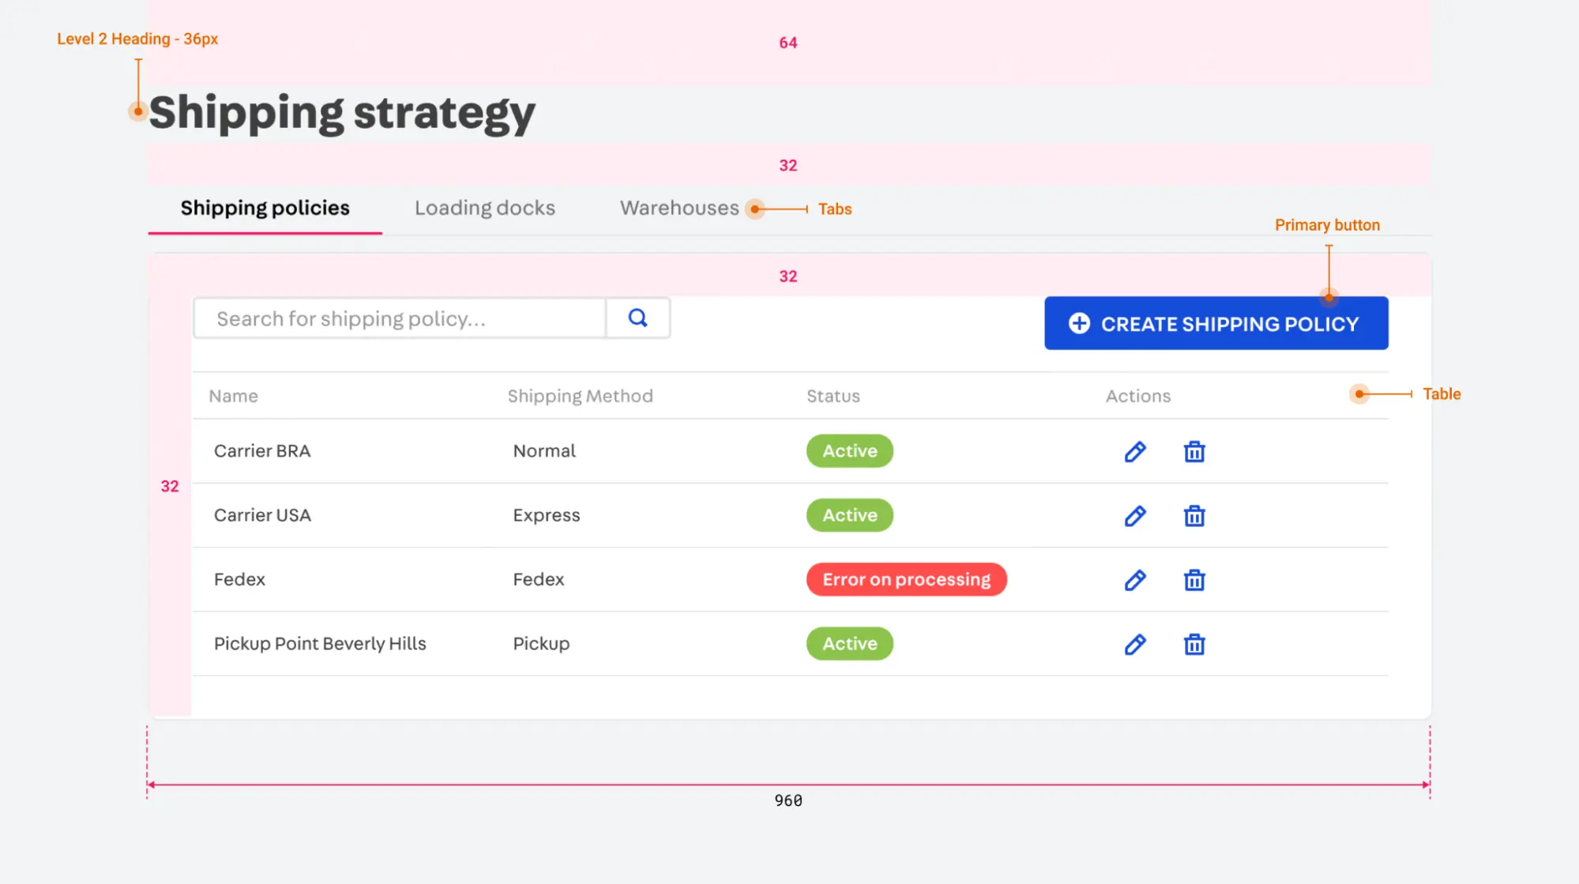Image resolution: width=1579 pixels, height=884 pixels.
Task: Delete Pickup Point Beverly Hills policy
Action: coord(1194,645)
